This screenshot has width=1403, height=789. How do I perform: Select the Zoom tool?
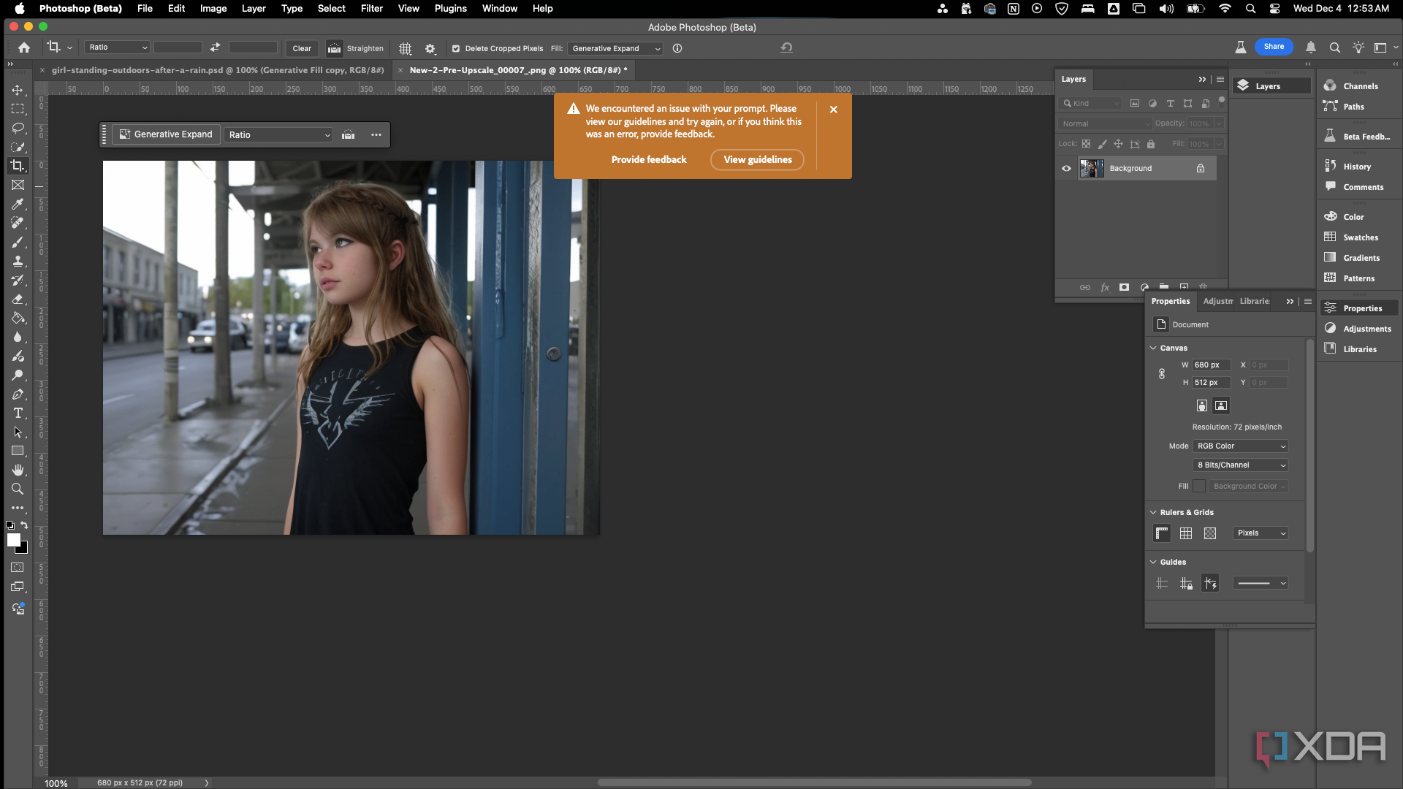18,489
